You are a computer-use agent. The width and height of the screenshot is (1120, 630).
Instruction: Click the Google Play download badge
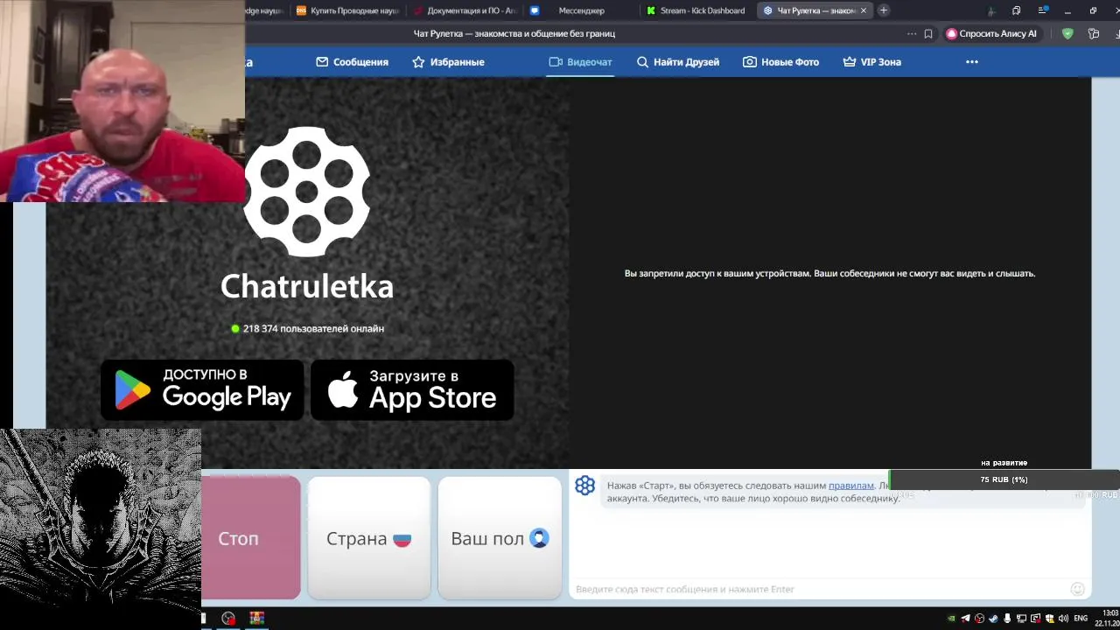point(202,389)
